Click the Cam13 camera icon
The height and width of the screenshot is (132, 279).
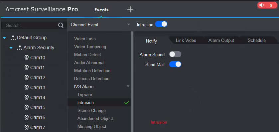27,87
